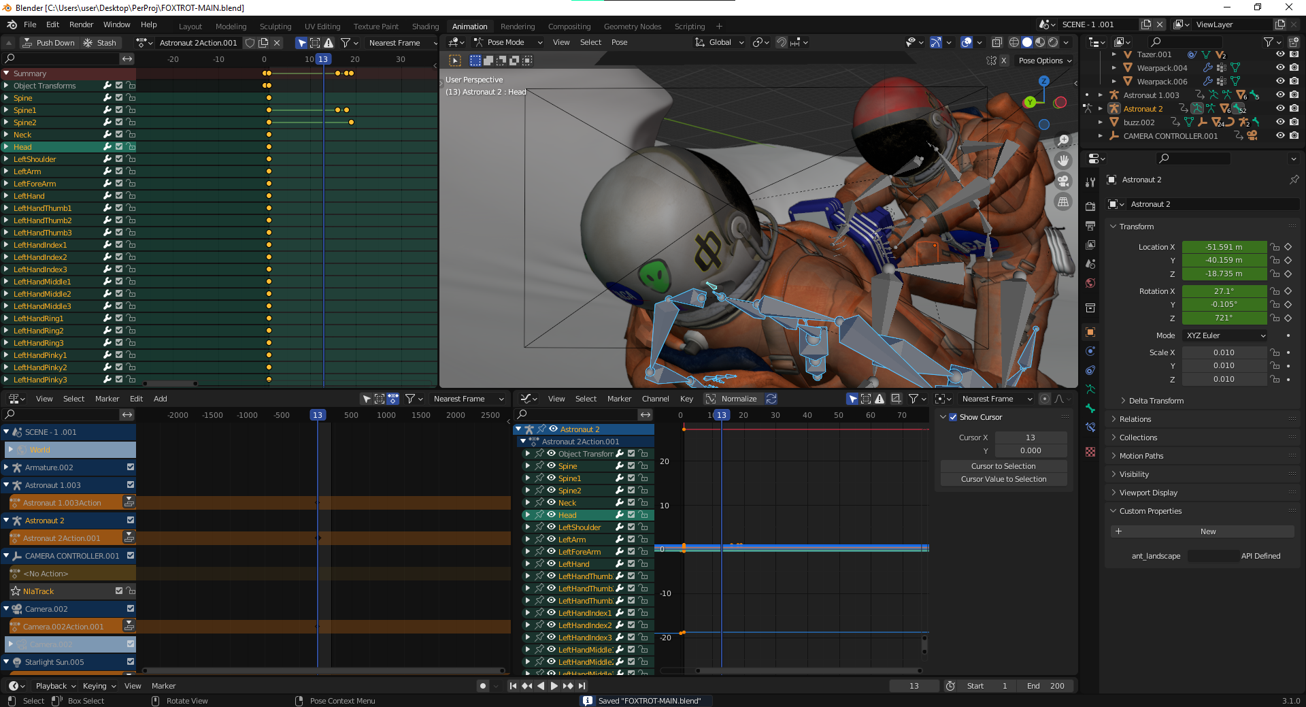Viewport: 1306px width, 707px height.
Task: Uncheck the Armature.002 NLA track checkbox
Action: tap(131, 467)
